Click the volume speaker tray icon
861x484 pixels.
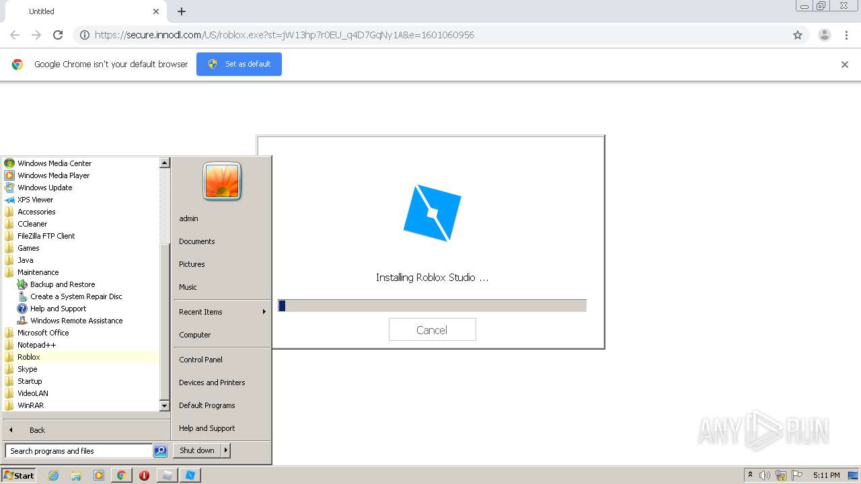coord(765,475)
